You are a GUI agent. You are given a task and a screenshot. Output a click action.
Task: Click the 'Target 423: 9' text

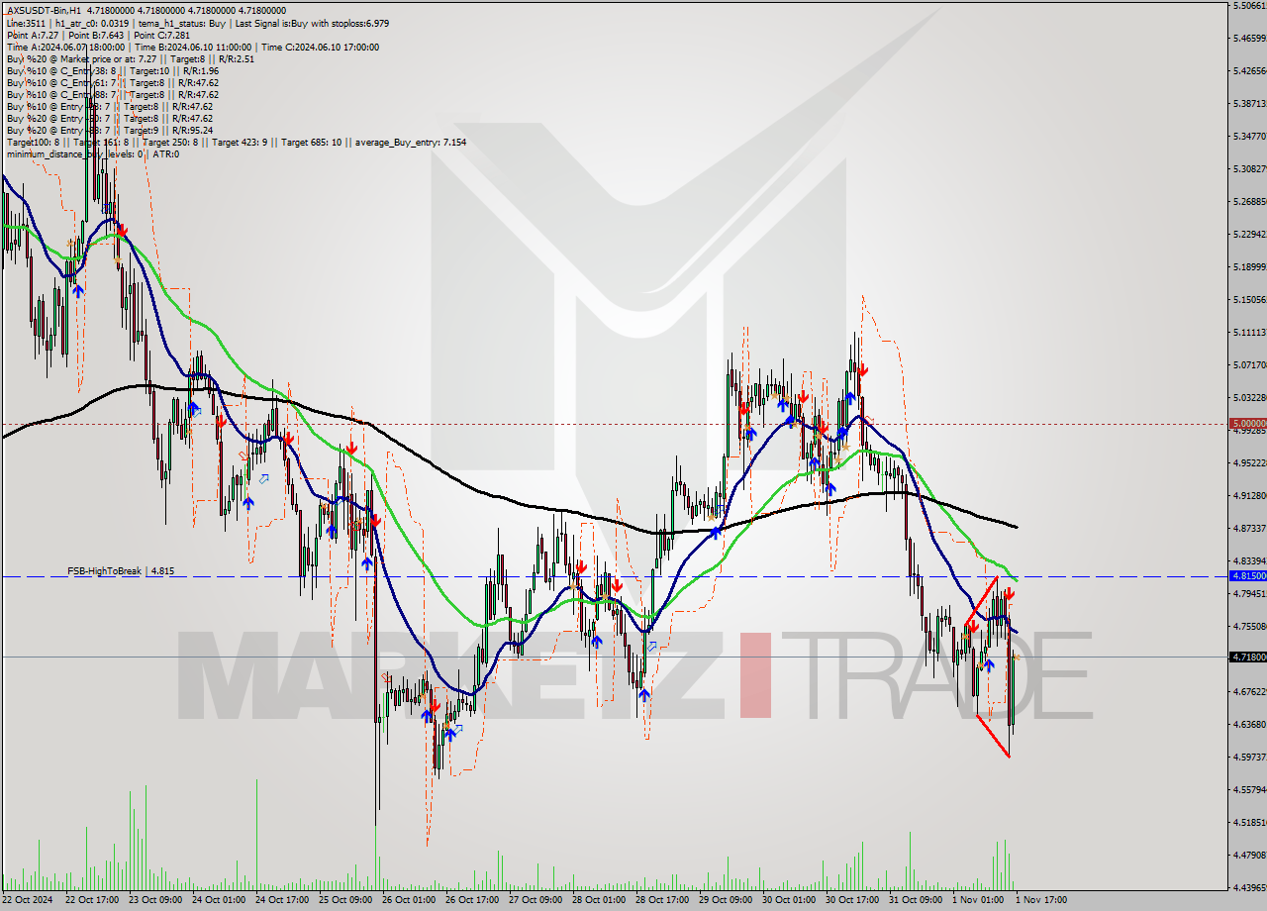[242, 142]
